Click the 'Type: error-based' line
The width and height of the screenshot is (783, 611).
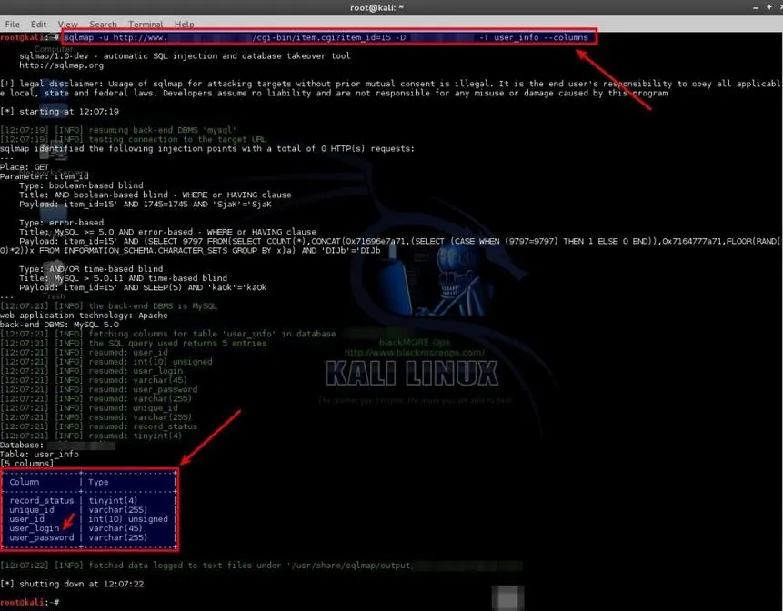pos(62,223)
